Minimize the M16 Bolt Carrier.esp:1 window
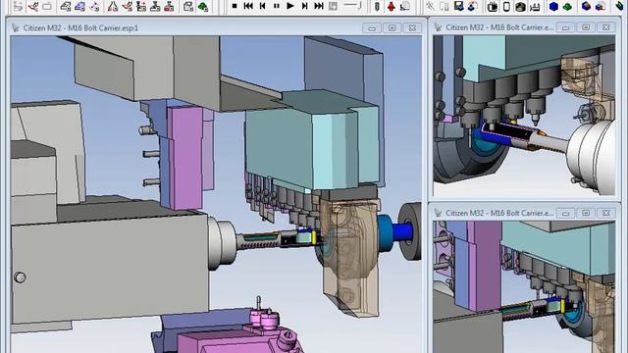This screenshot has height=353, width=628. (372, 27)
